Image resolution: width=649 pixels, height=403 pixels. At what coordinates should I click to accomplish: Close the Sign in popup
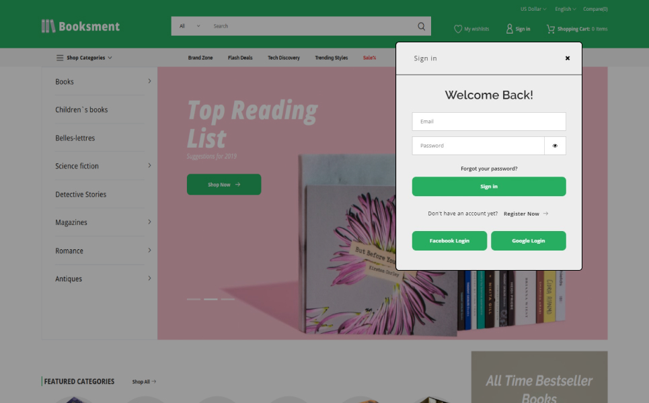pos(568,58)
